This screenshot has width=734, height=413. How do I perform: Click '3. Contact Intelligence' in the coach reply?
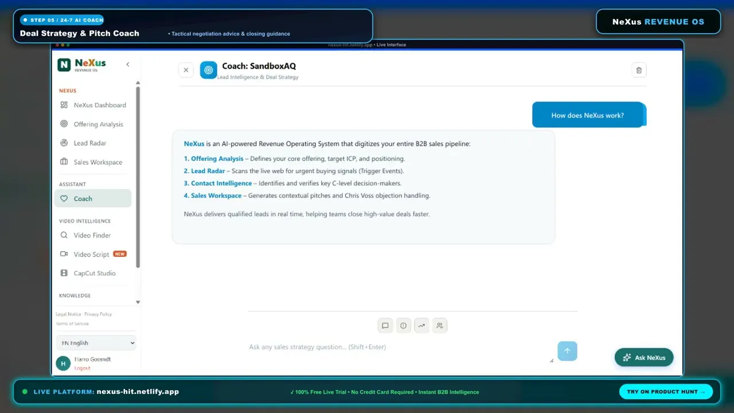pyautogui.click(x=218, y=184)
